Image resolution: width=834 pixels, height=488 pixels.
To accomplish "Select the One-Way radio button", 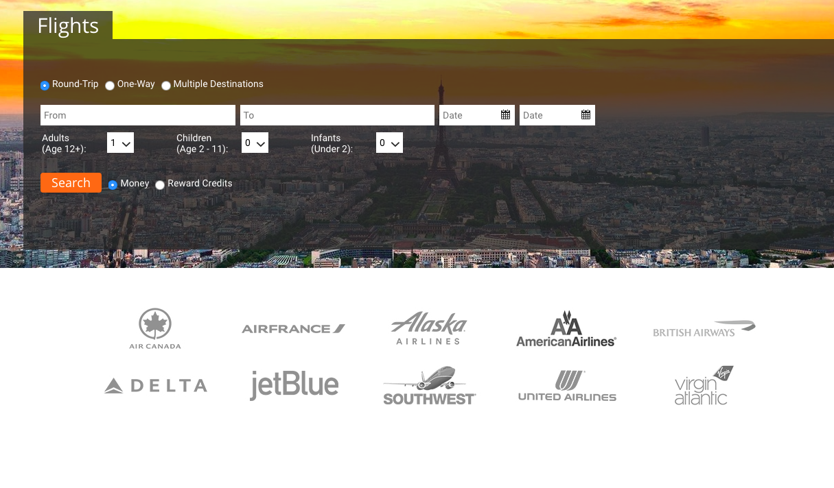I will pos(110,86).
